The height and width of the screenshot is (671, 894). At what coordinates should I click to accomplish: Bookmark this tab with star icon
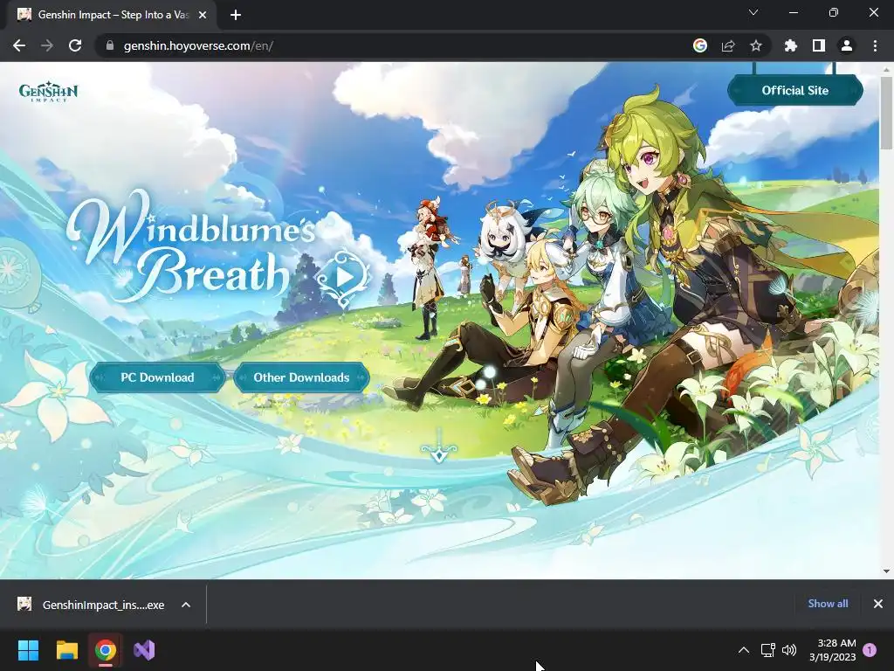point(756,45)
